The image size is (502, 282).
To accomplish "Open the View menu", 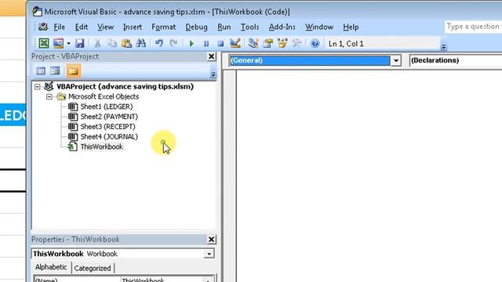I will tap(105, 27).
